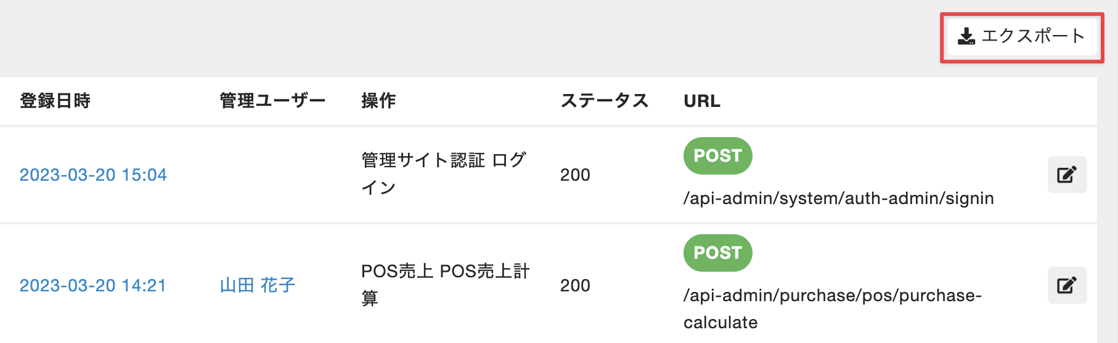
Task: Open log entry dated 2023-03-20 15:04
Action: pyautogui.click(x=93, y=175)
